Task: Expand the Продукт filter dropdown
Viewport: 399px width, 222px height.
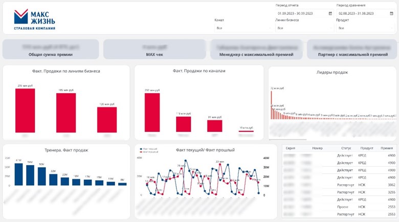Action: (365, 28)
